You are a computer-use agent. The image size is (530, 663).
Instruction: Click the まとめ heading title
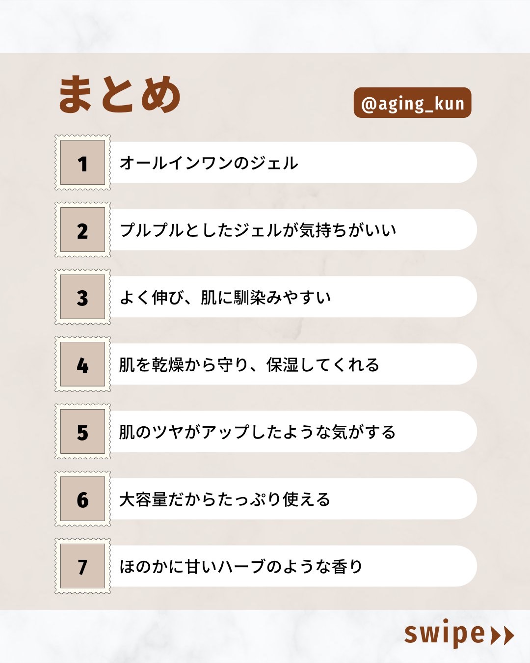tap(120, 95)
